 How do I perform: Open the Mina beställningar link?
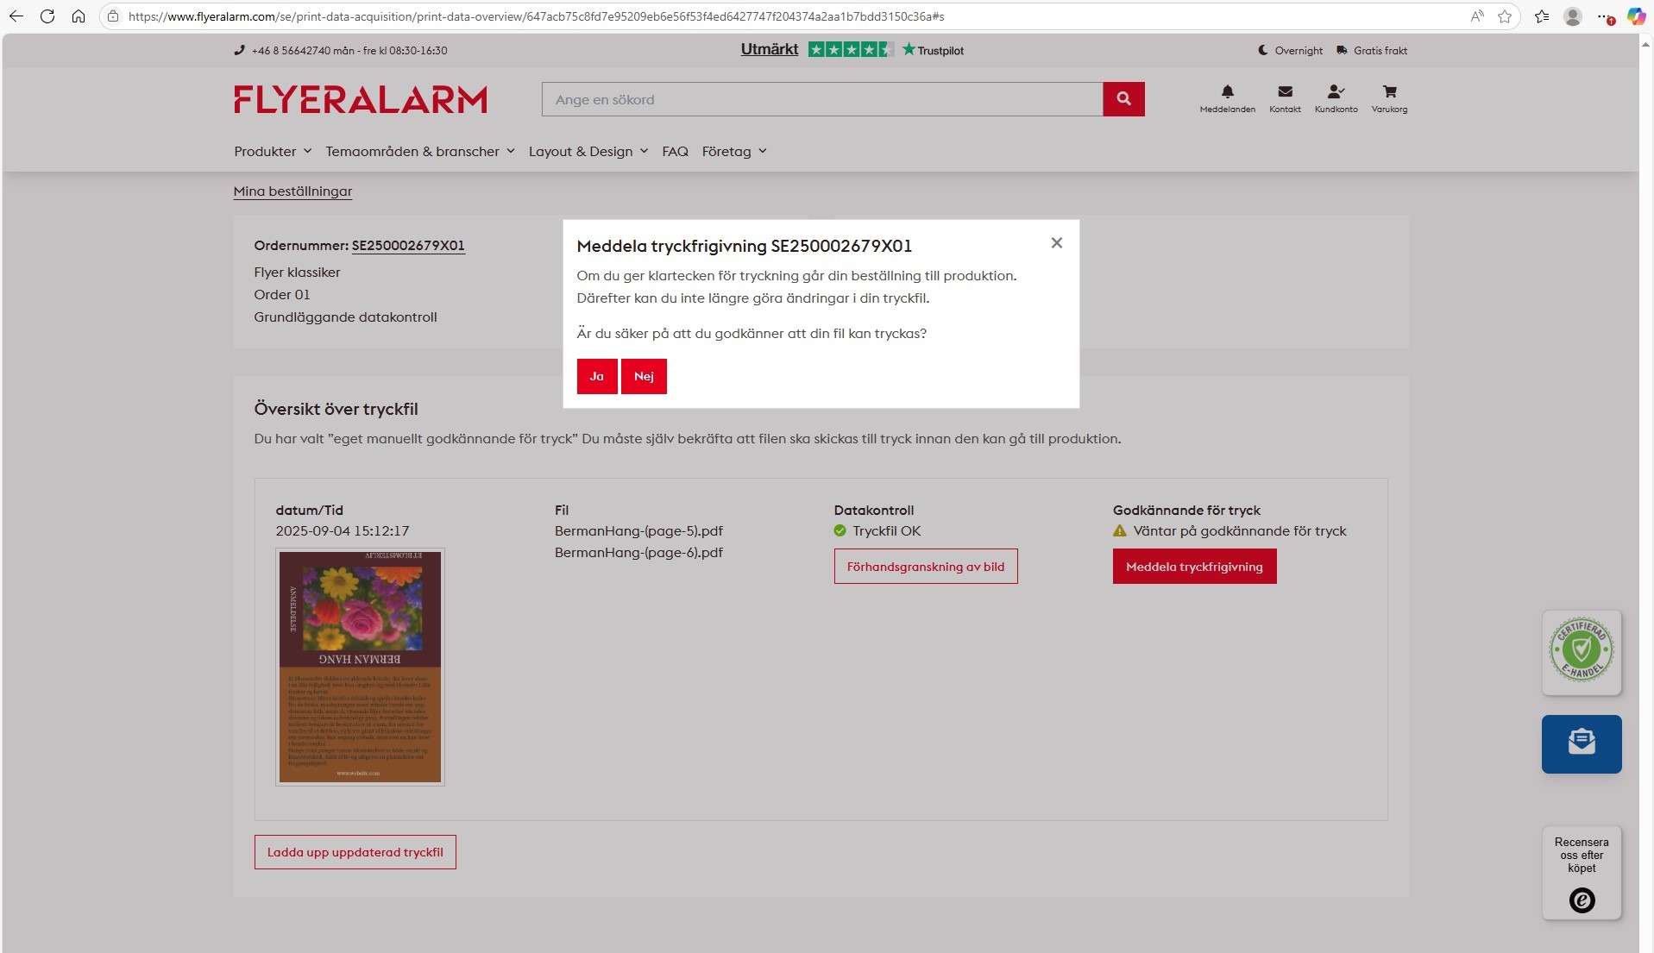[292, 191]
